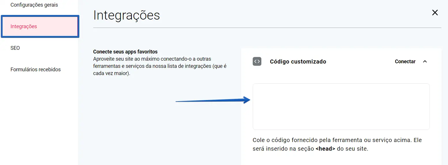
Task: Click the Conecte seus apps favoritos heading
Action: (x=125, y=52)
